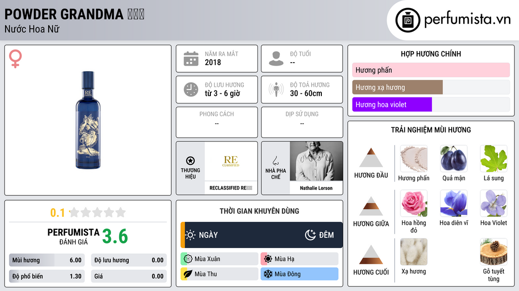Select the Mùa Thu season bar
Screen dimensions: 519x291
coord(219,274)
